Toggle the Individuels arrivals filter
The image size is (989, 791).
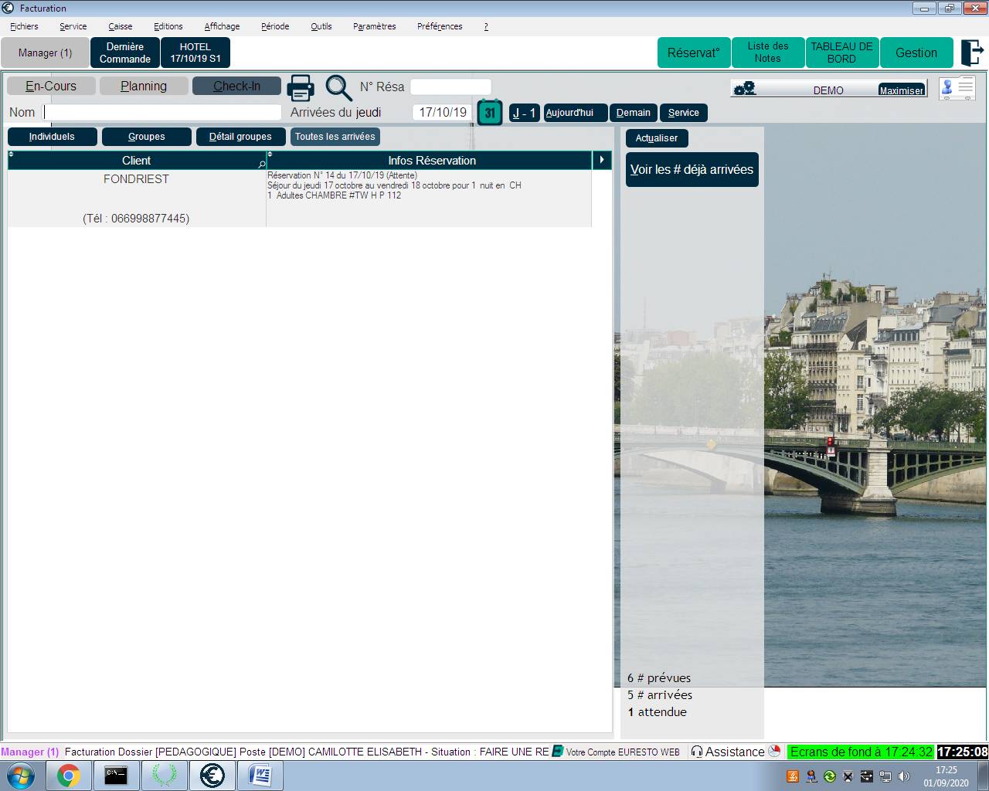click(52, 137)
